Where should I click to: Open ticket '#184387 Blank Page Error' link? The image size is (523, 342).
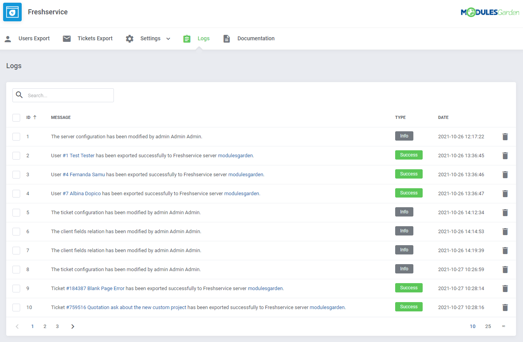pyautogui.click(x=95, y=289)
